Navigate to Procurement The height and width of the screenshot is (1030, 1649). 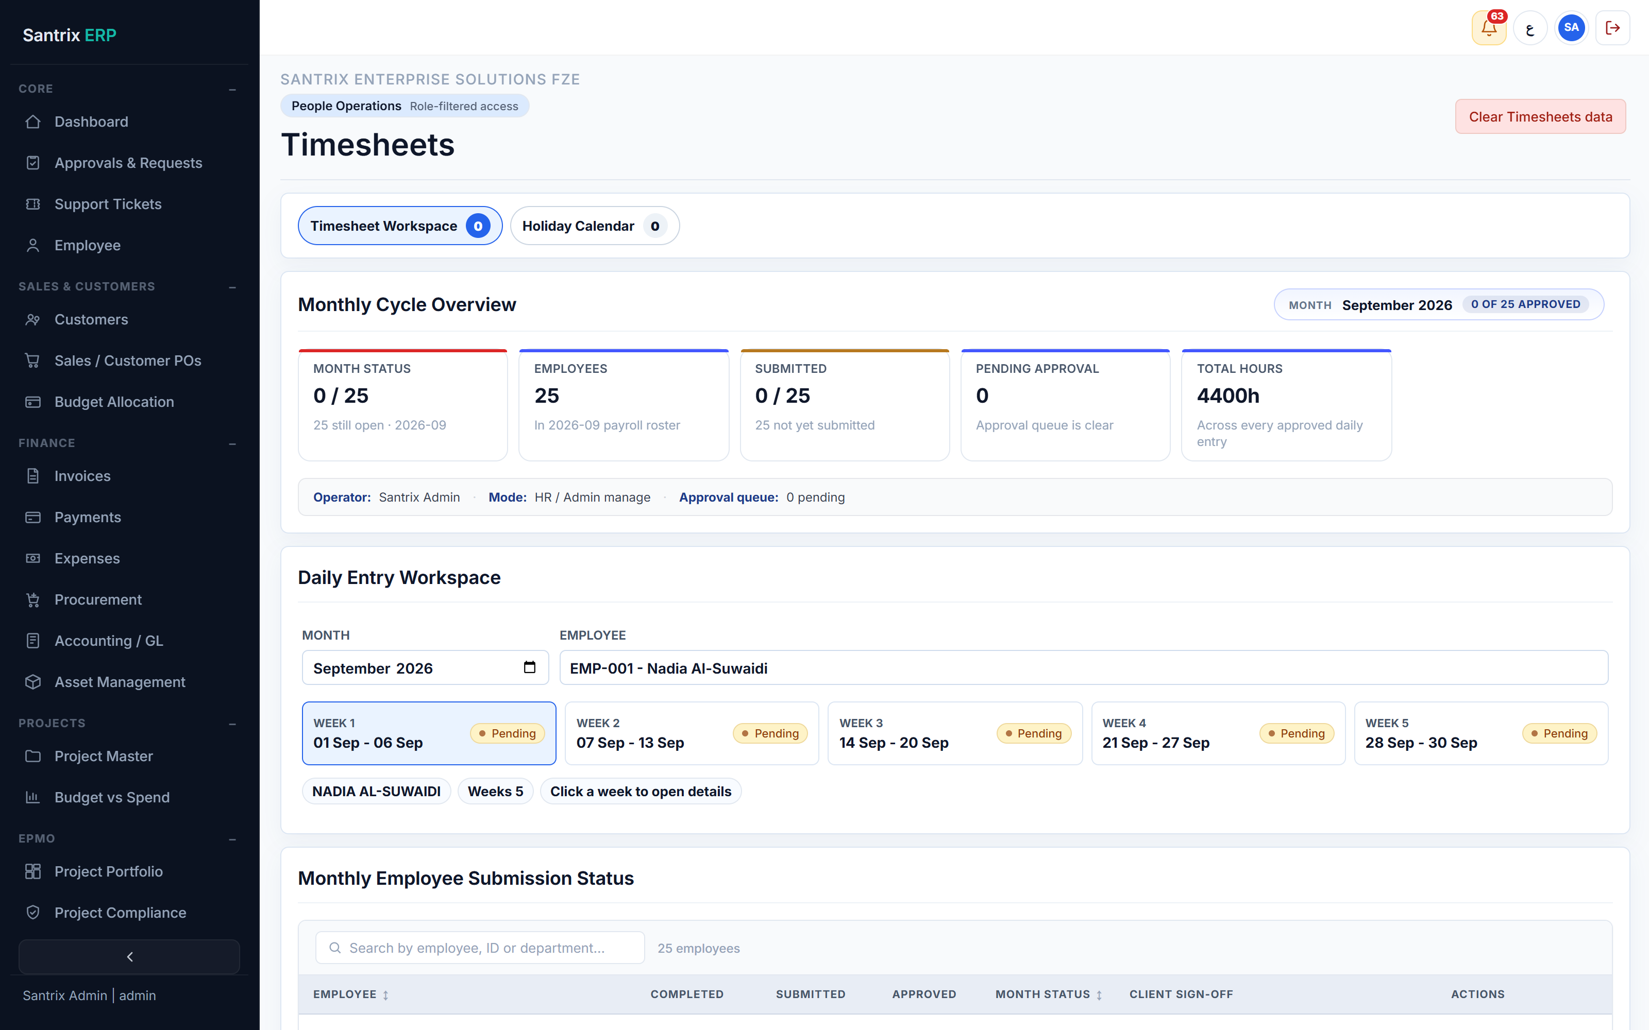(x=129, y=599)
